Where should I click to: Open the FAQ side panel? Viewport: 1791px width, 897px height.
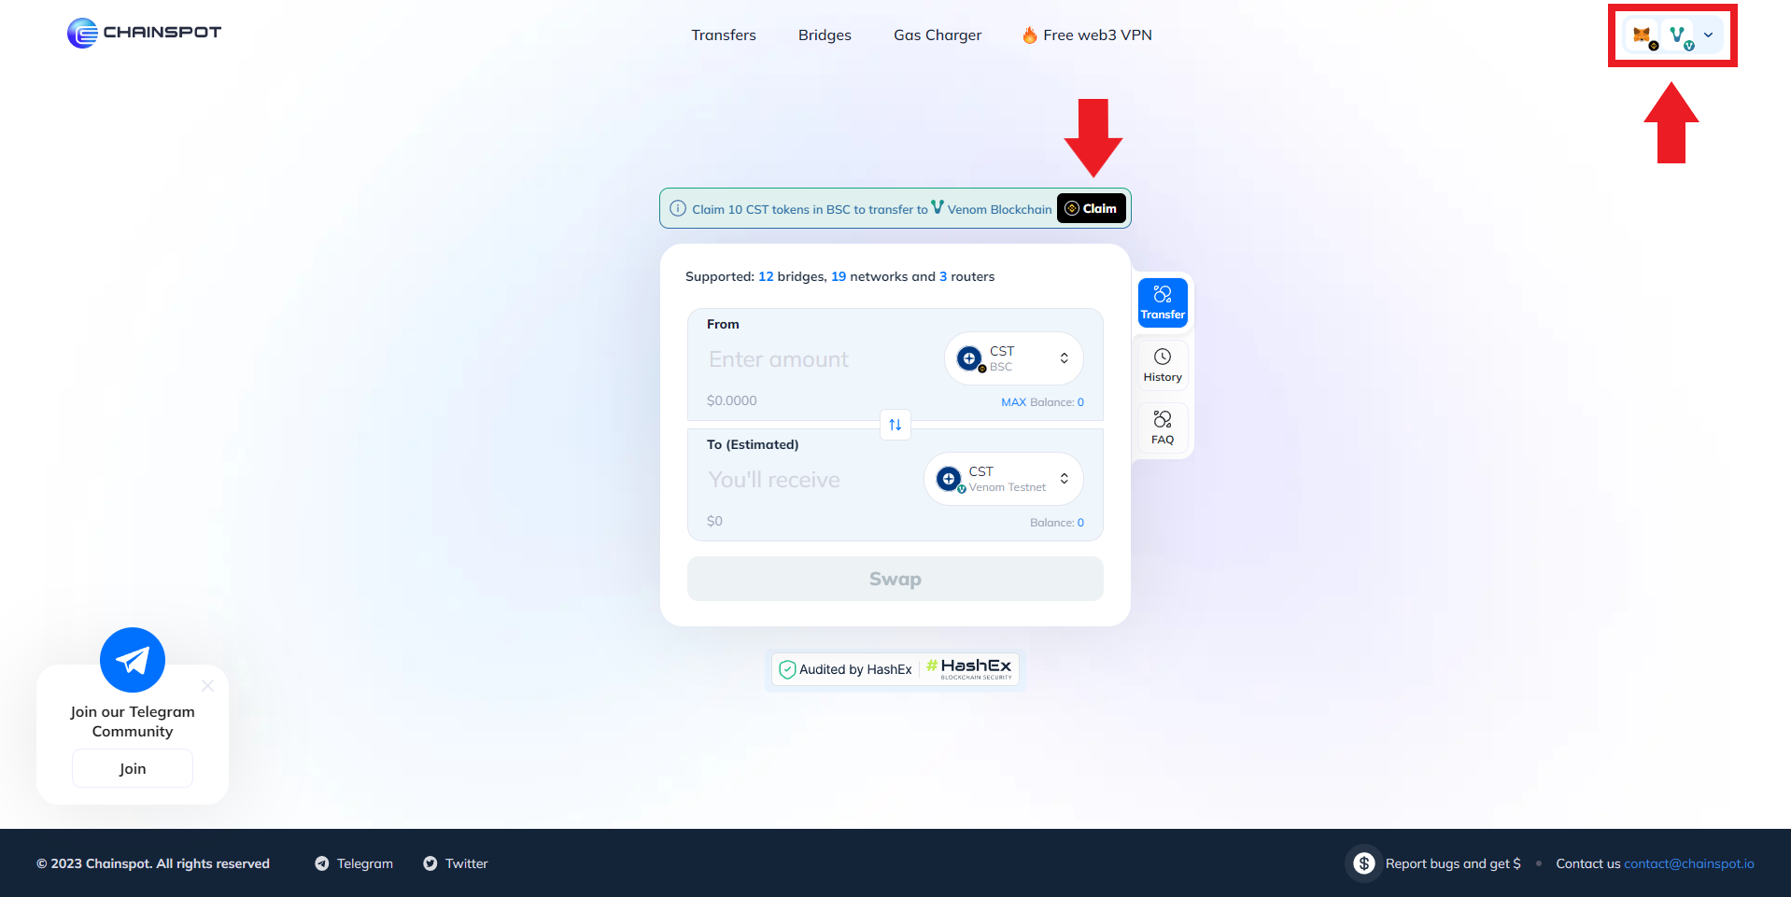pos(1162,427)
